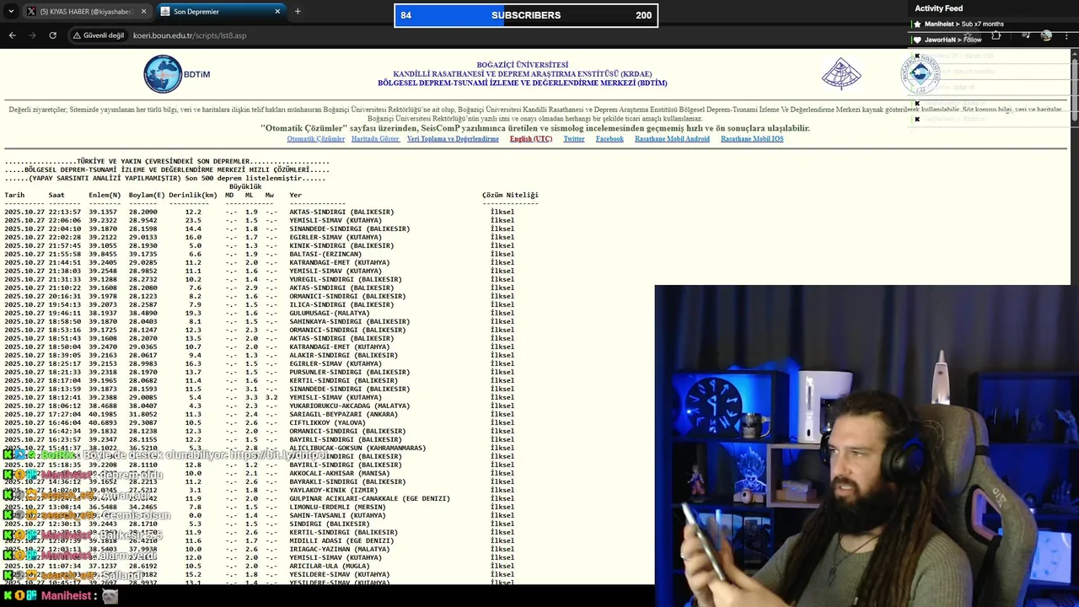Screen dimensions: 1079x607
Task: Reload the earthquake list page
Action: [x=52, y=35]
